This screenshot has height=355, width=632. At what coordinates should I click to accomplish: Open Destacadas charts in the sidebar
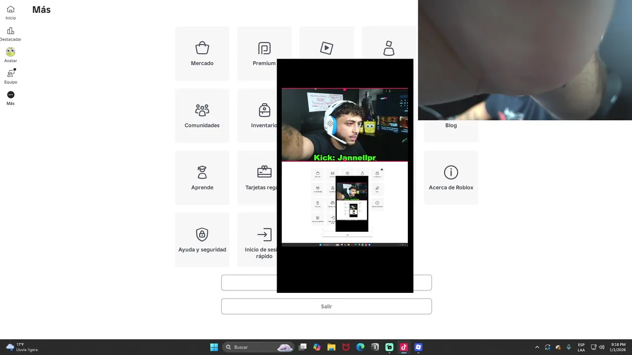pos(10,34)
